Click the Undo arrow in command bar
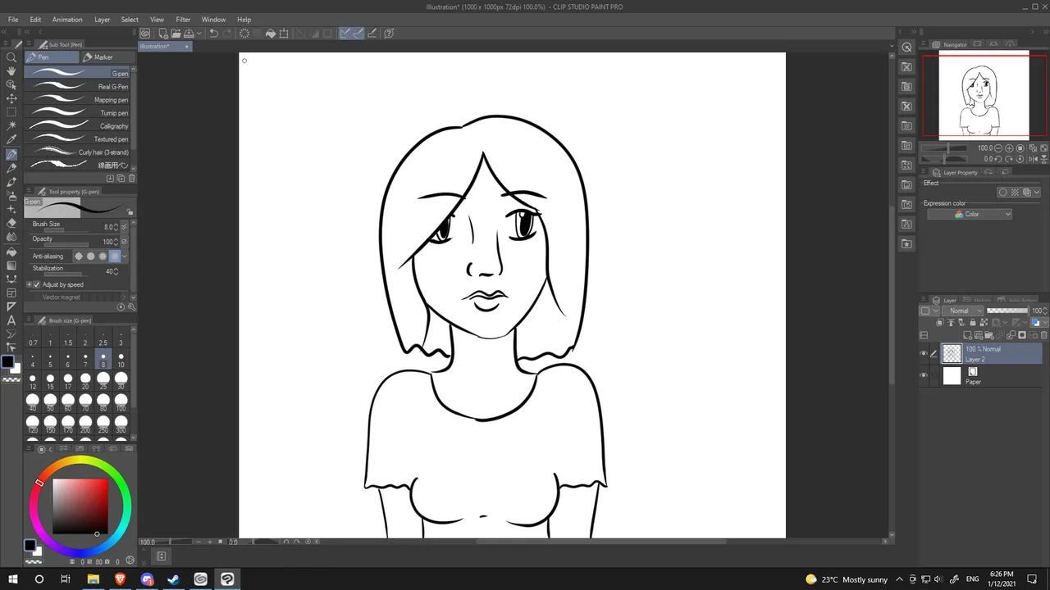Image resolution: width=1050 pixels, height=590 pixels. point(213,34)
